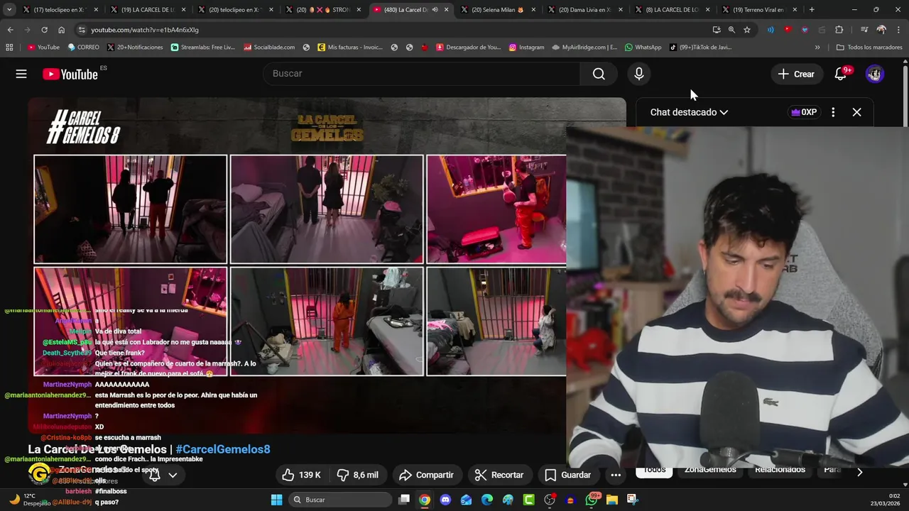This screenshot has width=909, height=511.
Task: Open the address bar zoom magnifier icon
Action: (x=731, y=30)
